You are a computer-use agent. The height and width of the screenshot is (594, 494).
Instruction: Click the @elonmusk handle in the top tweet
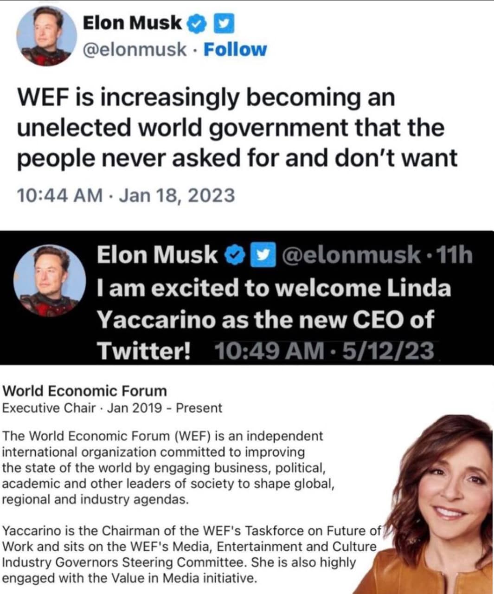pos(135,49)
